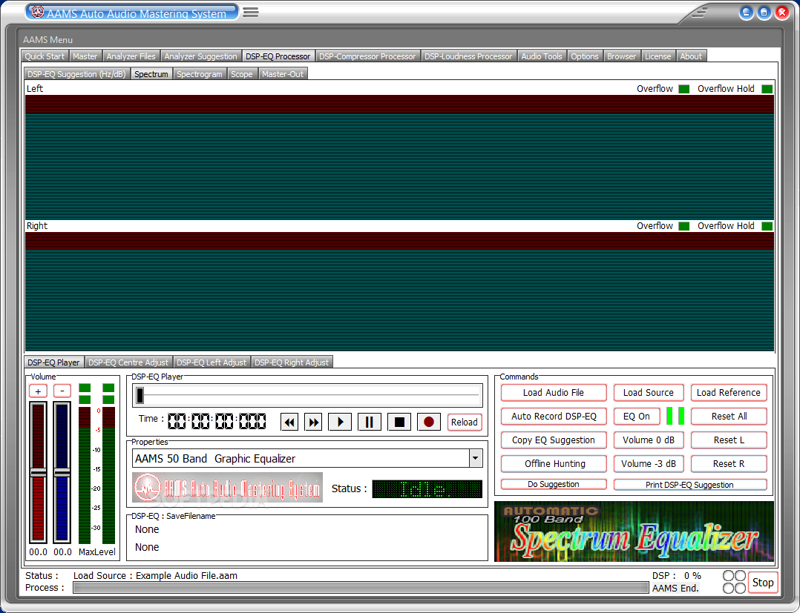Click the volume plus button
800x613 pixels.
(39, 391)
